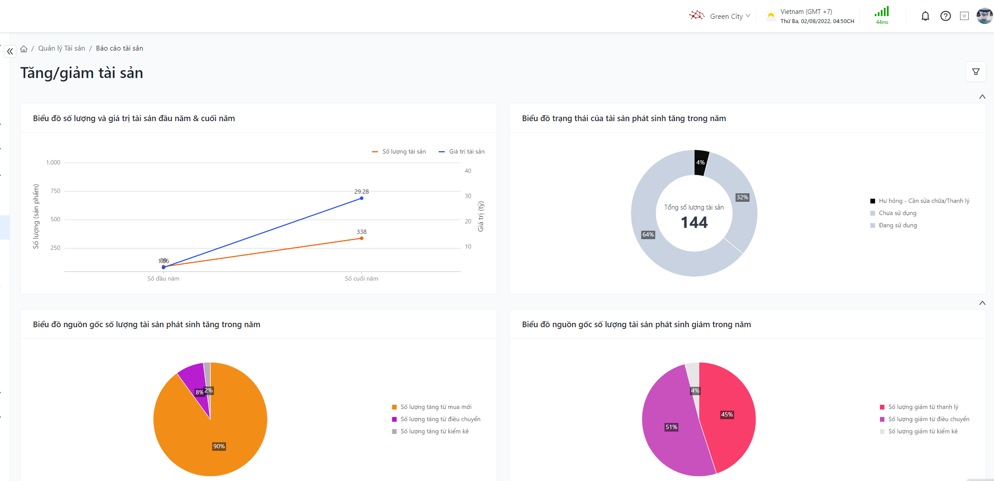
Task: Collapse sidebar with double chevron icon
Action: click(10, 51)
